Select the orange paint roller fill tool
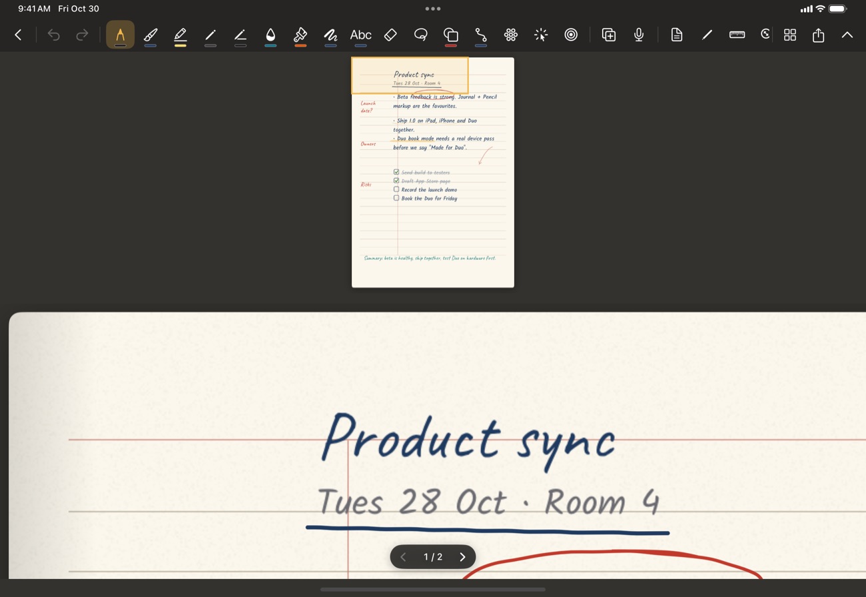 coord(300,35)
